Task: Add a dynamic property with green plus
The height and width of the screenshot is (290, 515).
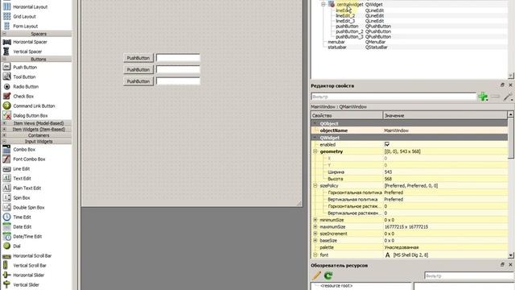Action: tap(483, 97)
